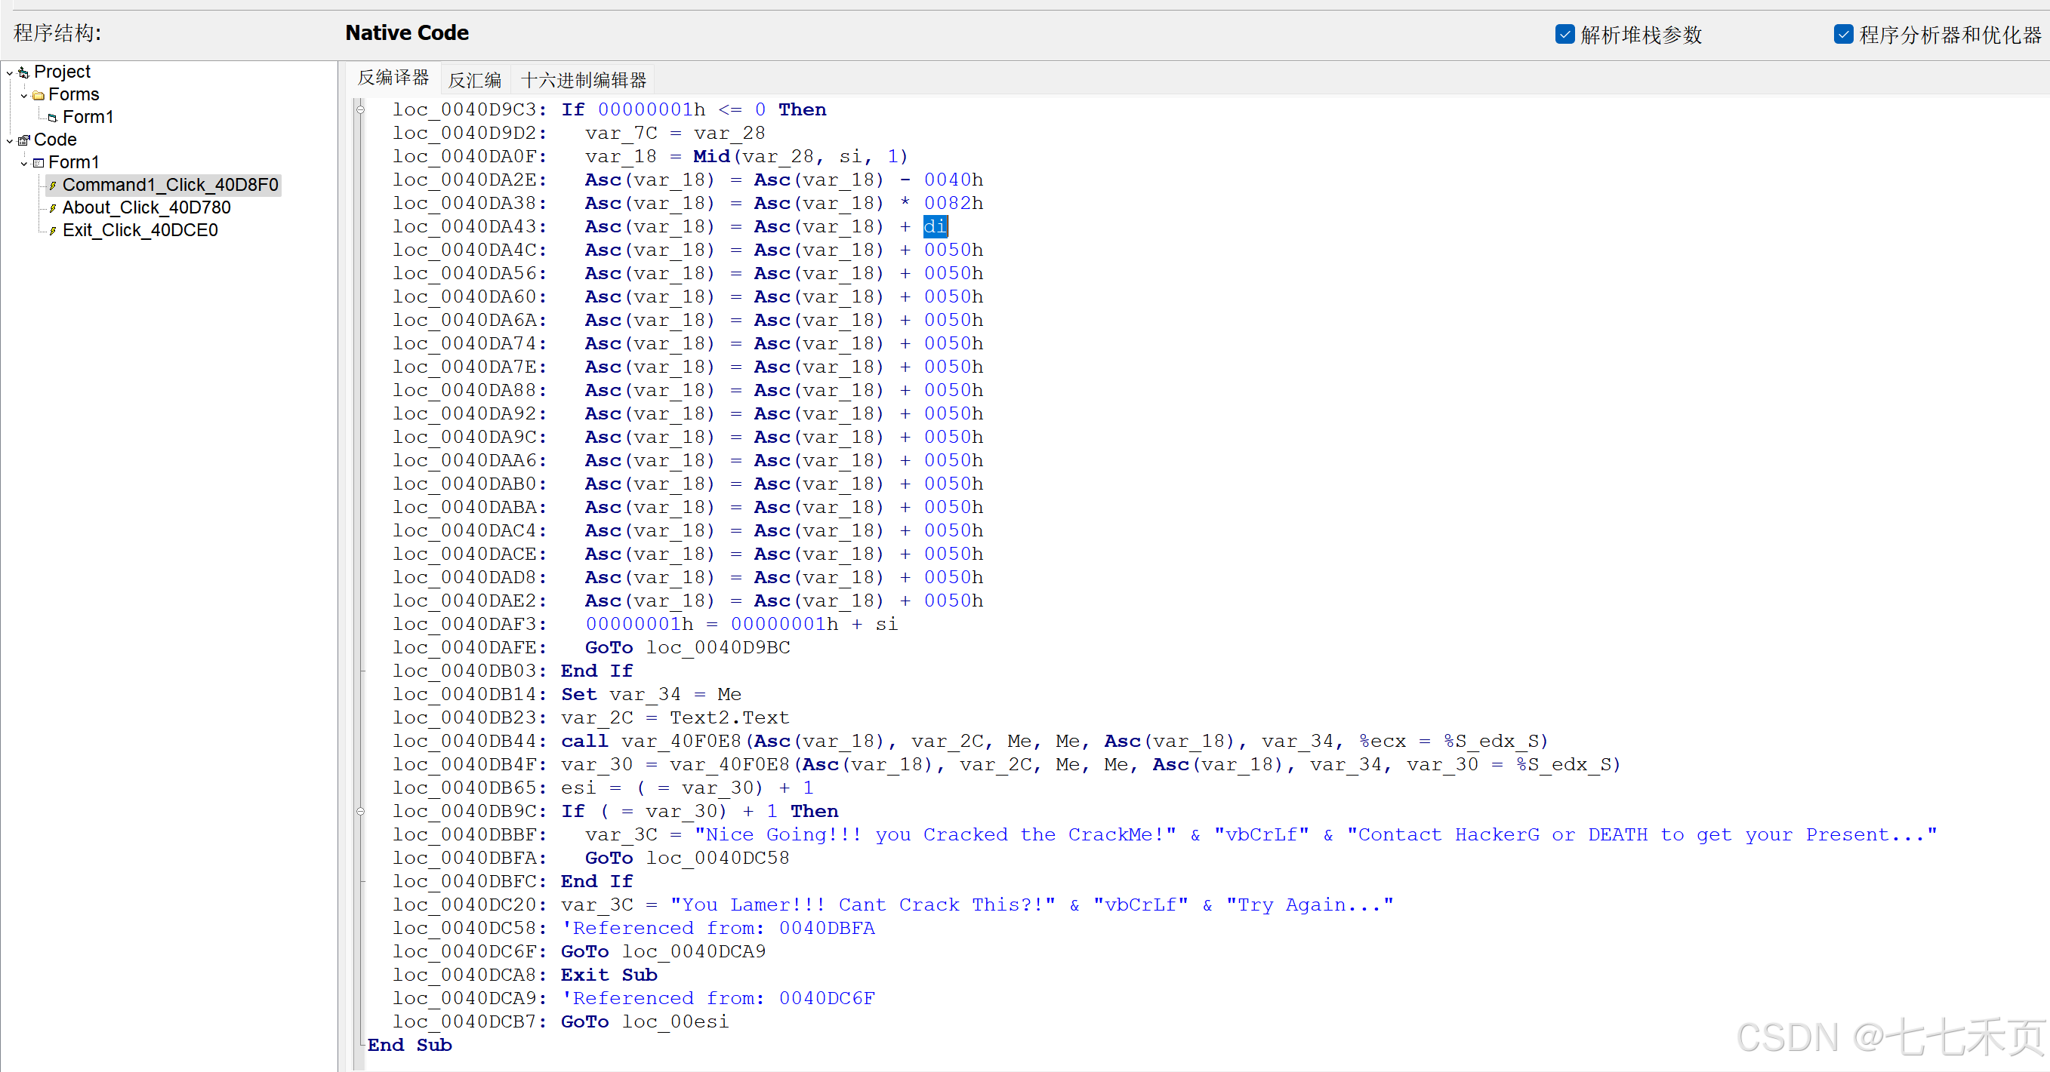Screen dimensions: 2050x1072
Task: Collapse the Project tree node
Action: click(x=10, y=73)
